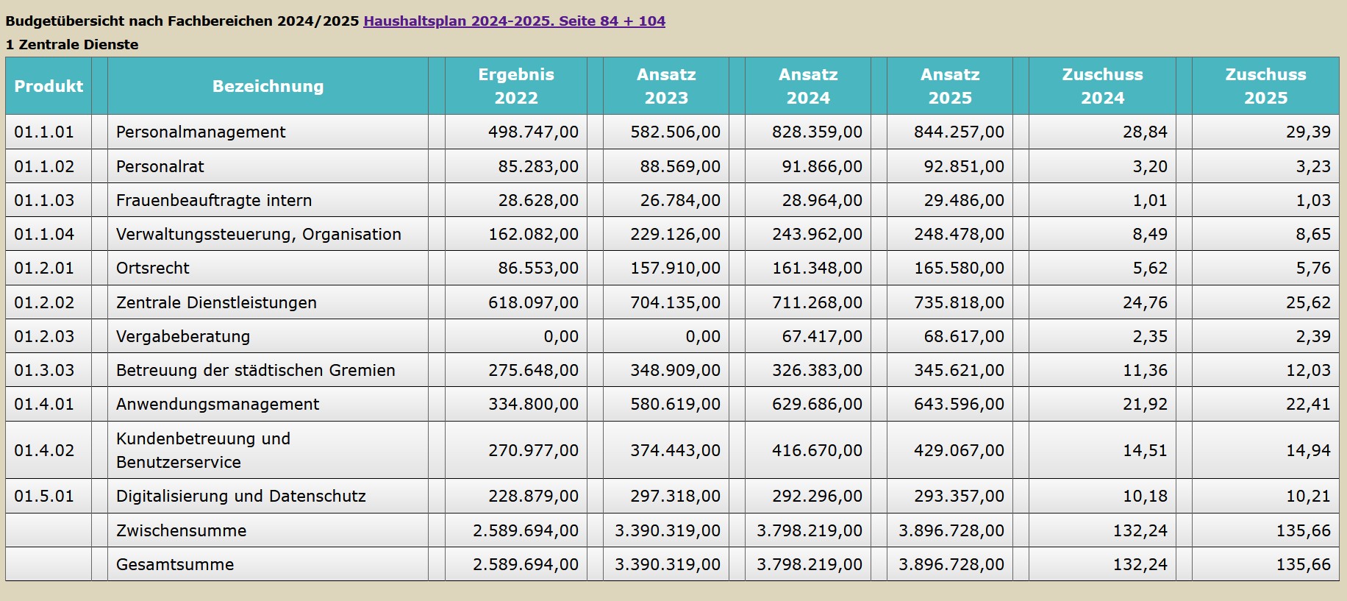1347x601 pixels.
Task: Select the Frauenbeauftragte intern cell
Action: click(214, 200)
